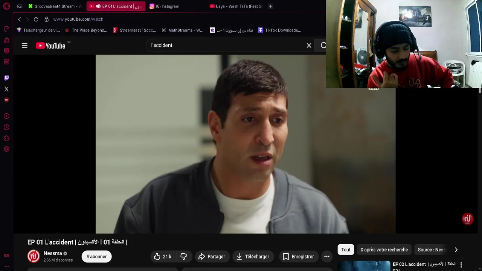Open MethStreams bookmark
Image resolution: width=482 pixels, height=271 pixels.
[183, 30]
